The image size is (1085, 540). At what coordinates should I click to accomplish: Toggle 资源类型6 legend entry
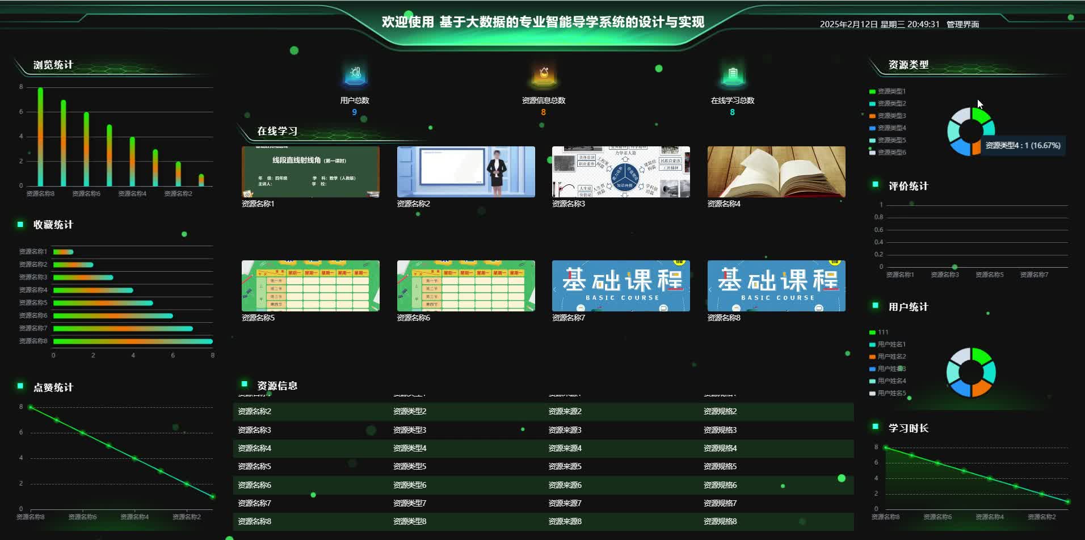tap(888, 153)
